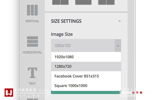The height and width of the screenshot is (100, 160).
Task: Click the Image Size label
Action: point(62,34)
